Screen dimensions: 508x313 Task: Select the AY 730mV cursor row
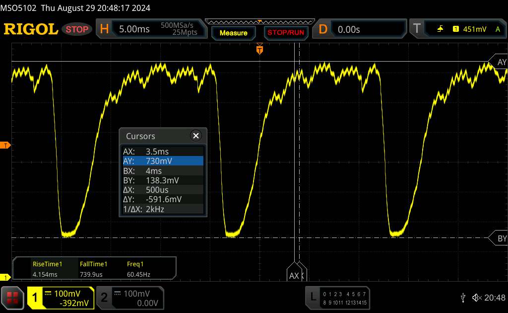point(163,161)
